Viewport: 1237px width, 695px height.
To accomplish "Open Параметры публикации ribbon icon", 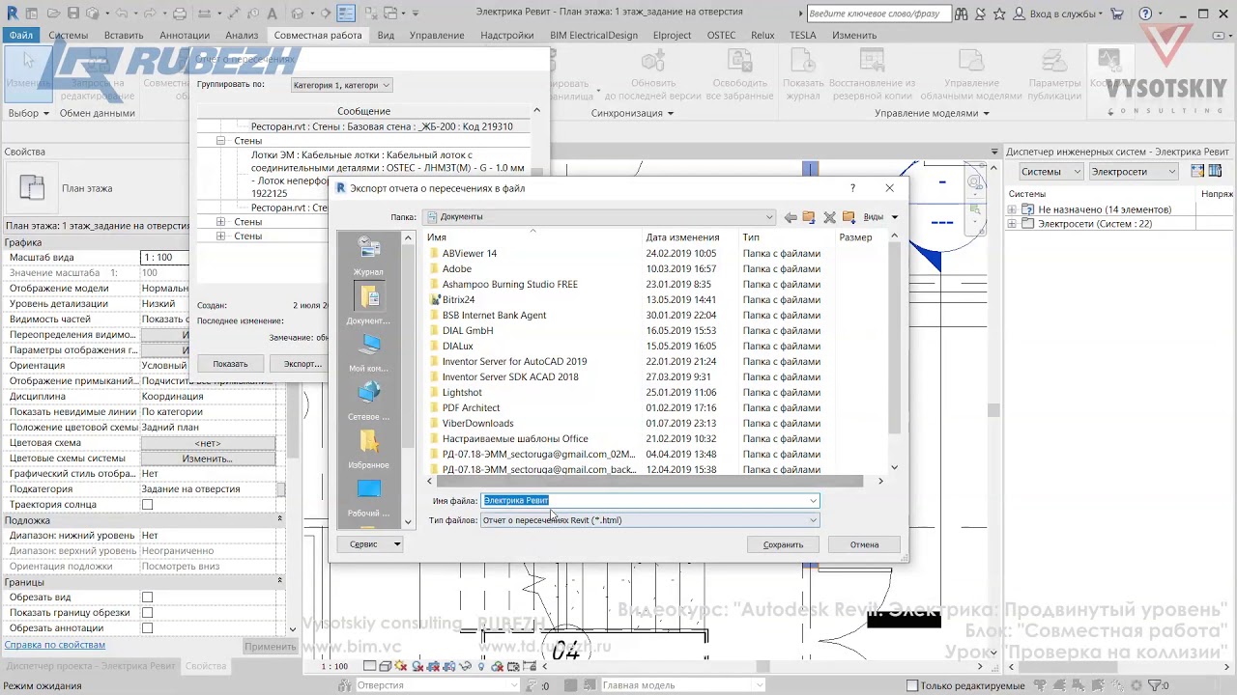I will click(1054, 61).
